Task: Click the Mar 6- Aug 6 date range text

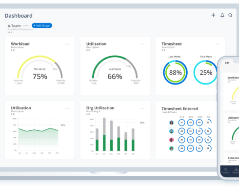Action: click(93, 111)
